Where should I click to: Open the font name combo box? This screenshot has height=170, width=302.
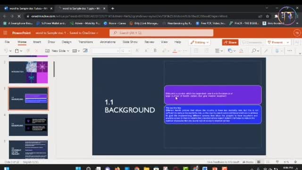[x=106, y=51]
